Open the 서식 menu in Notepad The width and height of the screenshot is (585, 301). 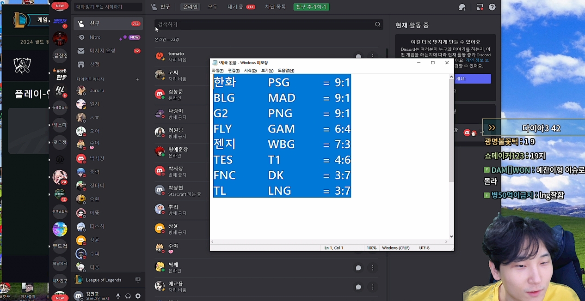[x=250, y=71]
